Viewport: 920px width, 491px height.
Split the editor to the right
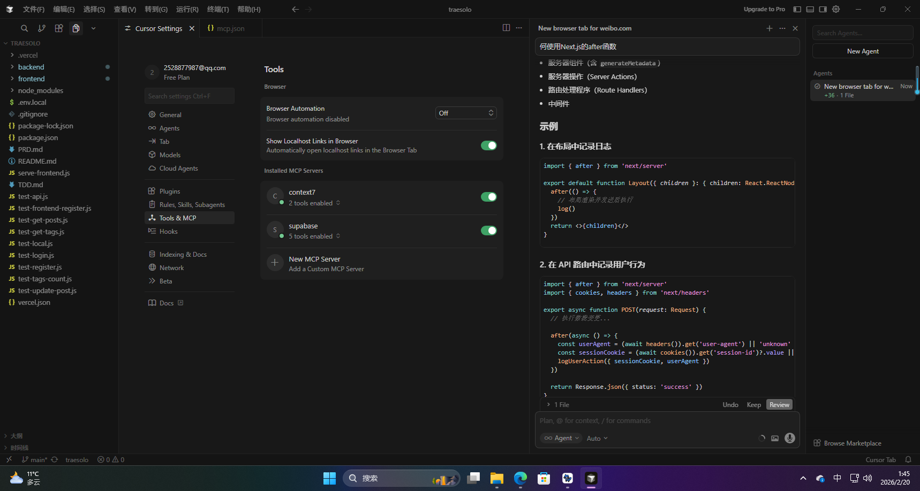click(506, 28)
